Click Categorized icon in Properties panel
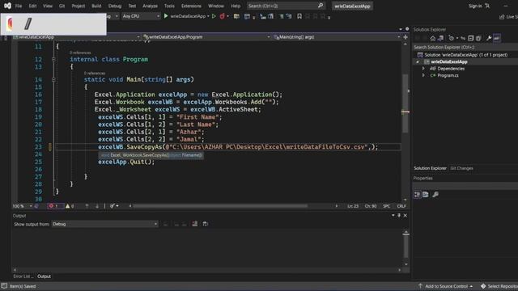518x291 pixels. [x=418, y=194]
